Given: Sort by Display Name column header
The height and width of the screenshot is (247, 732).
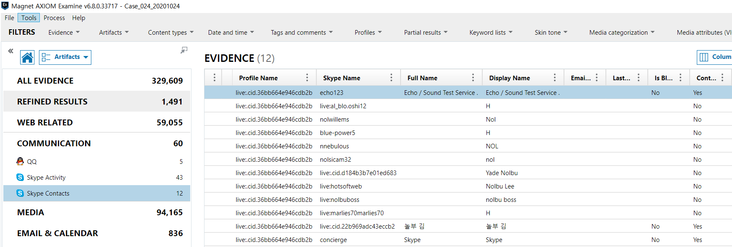Looking at the screenshot, I should tap(510, 78).
